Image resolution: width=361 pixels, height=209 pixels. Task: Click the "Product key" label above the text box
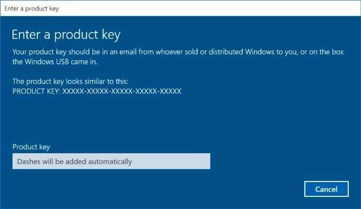(31, 147)
